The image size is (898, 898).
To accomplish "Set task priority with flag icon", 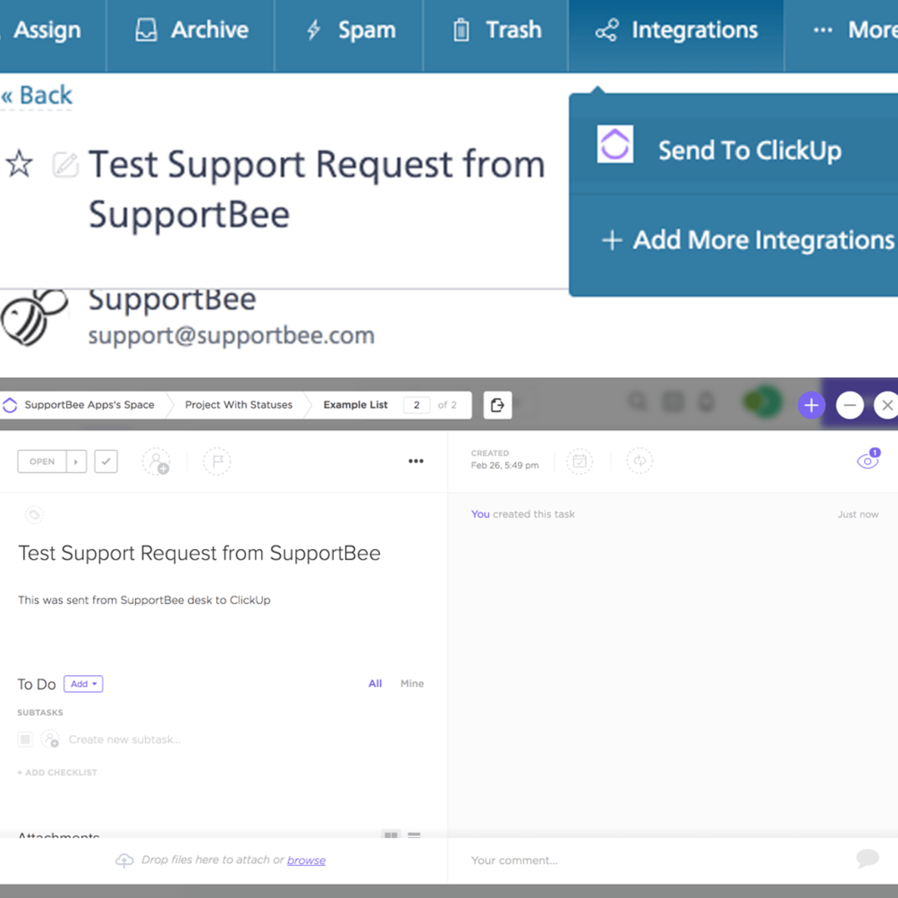I will tap(217, 462).
